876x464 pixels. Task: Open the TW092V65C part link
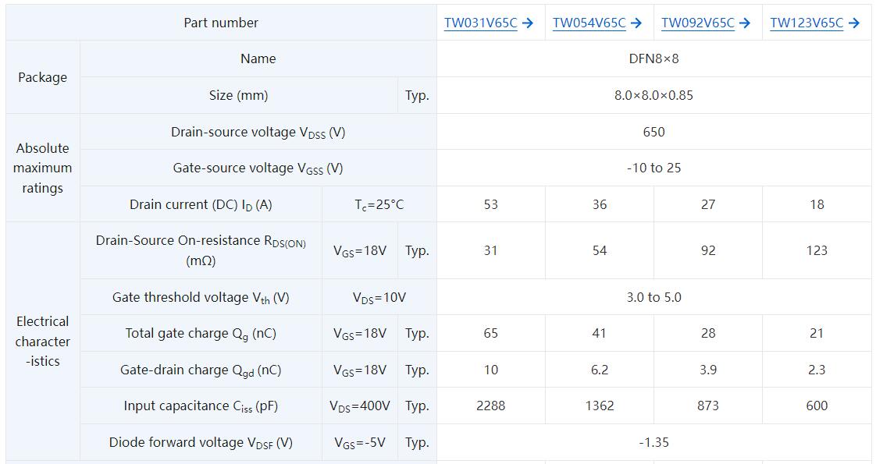698,23
